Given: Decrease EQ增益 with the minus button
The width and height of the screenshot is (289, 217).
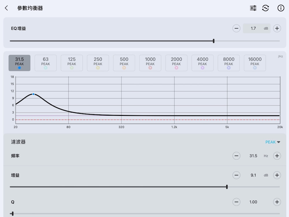Looking at the screenshot, I should (236, 28).
